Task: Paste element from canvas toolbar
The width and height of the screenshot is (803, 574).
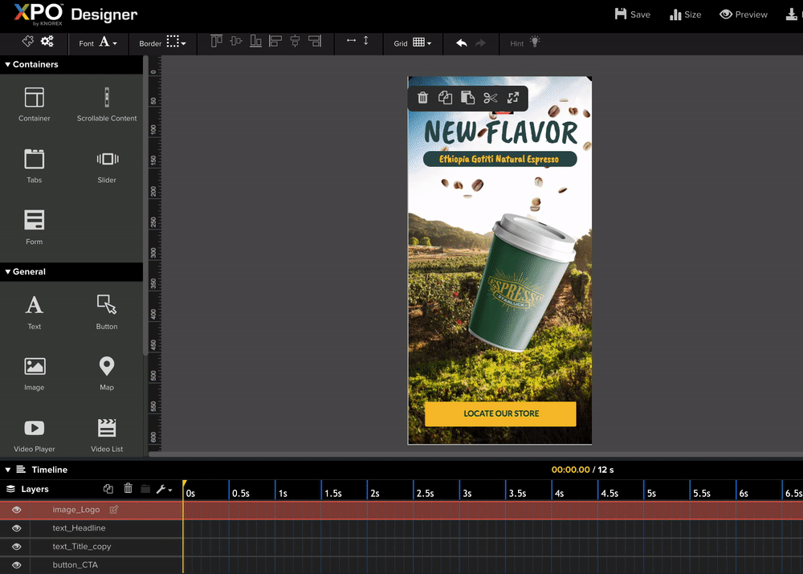Action: (x=467, y=97)
